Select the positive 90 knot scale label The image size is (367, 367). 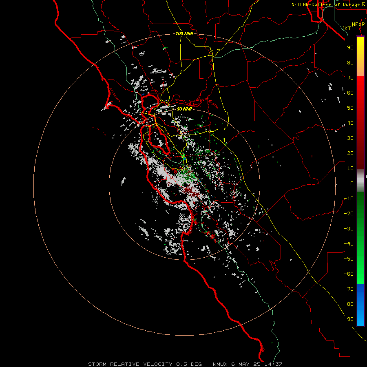[350, 48]
